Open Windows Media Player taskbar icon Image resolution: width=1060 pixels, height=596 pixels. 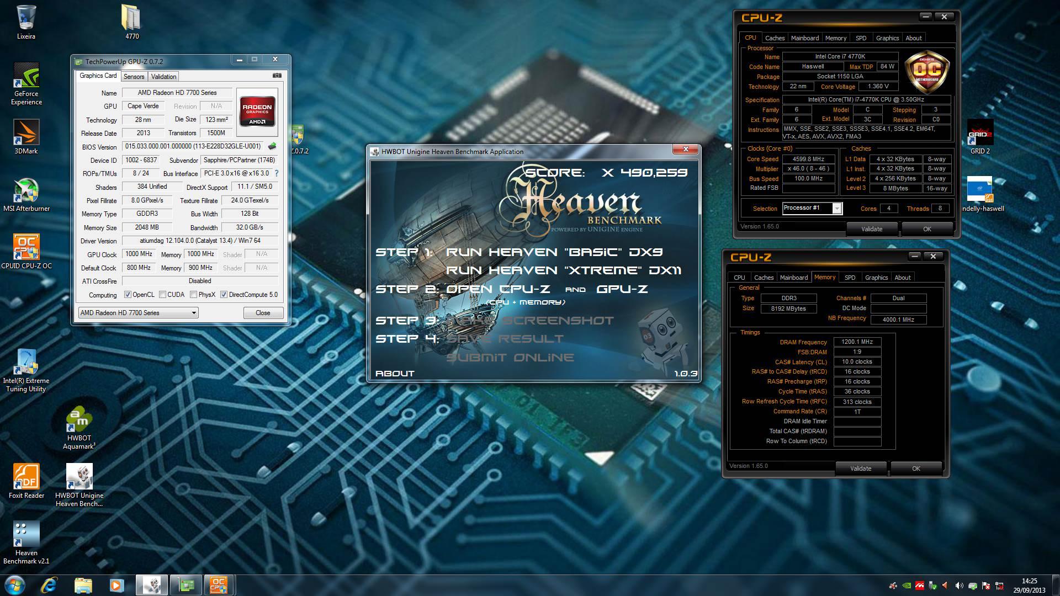(x=116, y=585)
